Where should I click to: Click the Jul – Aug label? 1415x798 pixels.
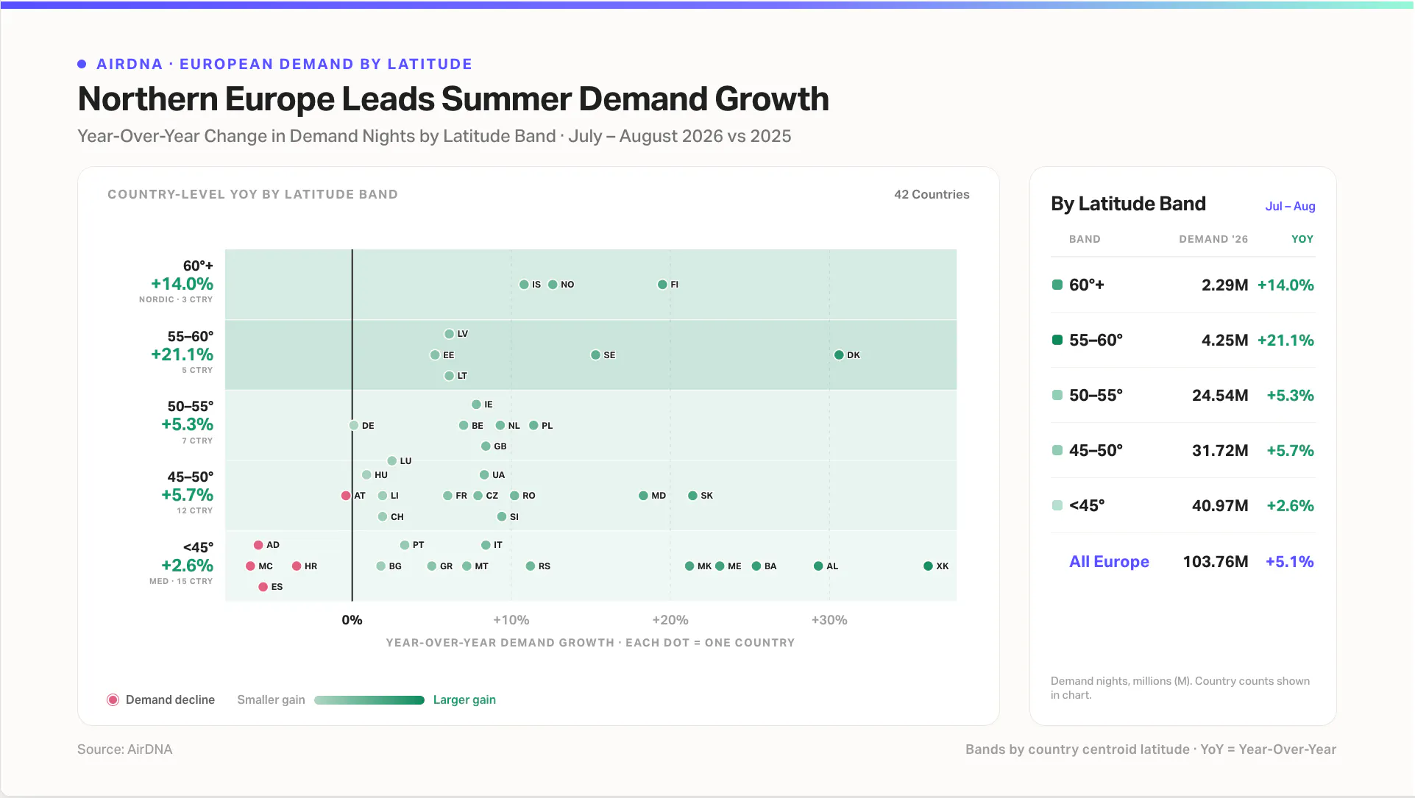(x=1290, y=206)
